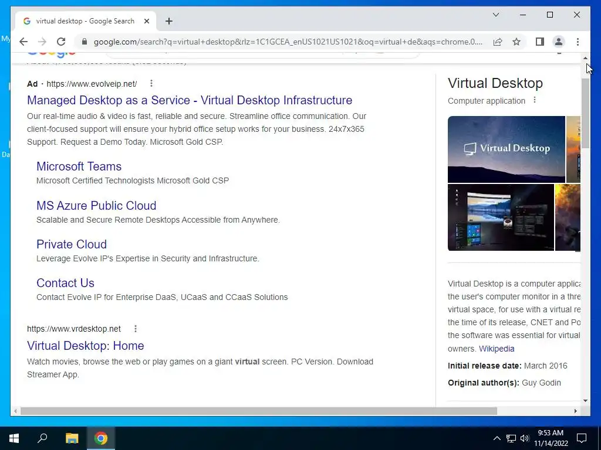This screenshot has width=601, height=450.
Task: Open Windows taskbar search
Action: point(42,438)
